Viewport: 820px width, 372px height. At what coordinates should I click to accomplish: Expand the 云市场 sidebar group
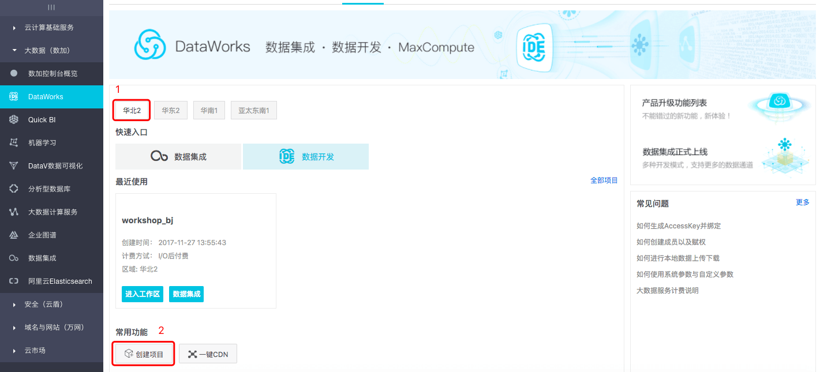(x=51, y=350)
